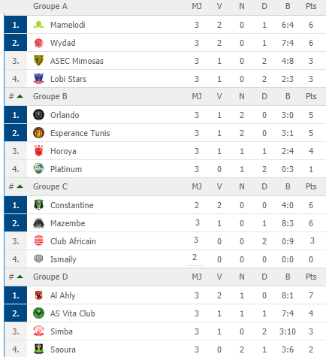Click the Club Africain team name

73,241
